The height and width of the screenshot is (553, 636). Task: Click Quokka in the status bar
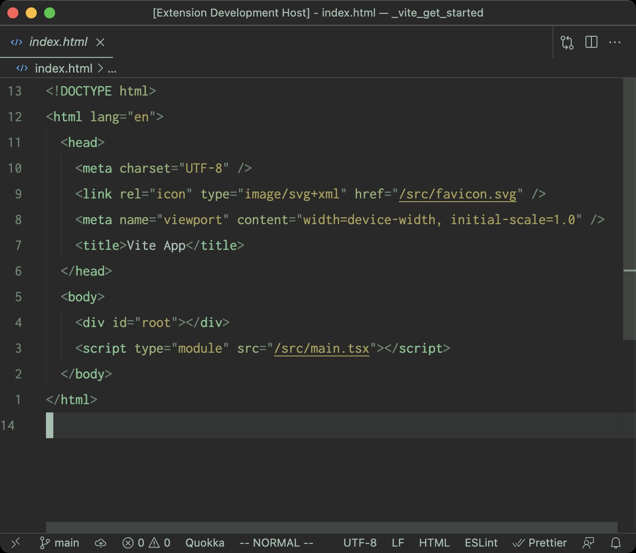(x=205, y=543)
